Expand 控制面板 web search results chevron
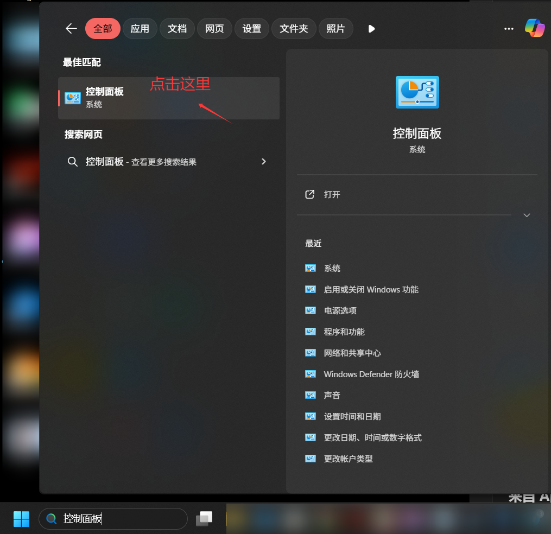This screenshot has height=534, width=551. pyautogui.click(x=264, y=162)
